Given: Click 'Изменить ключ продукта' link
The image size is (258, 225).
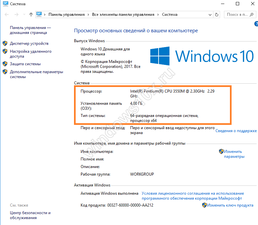Looking at the screenshot, I should [230, 205].
